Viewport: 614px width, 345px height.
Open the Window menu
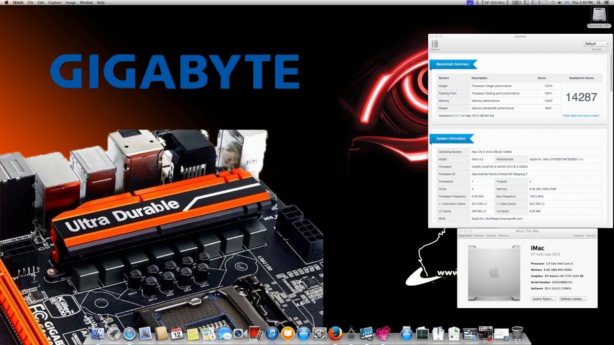point(86,3)
